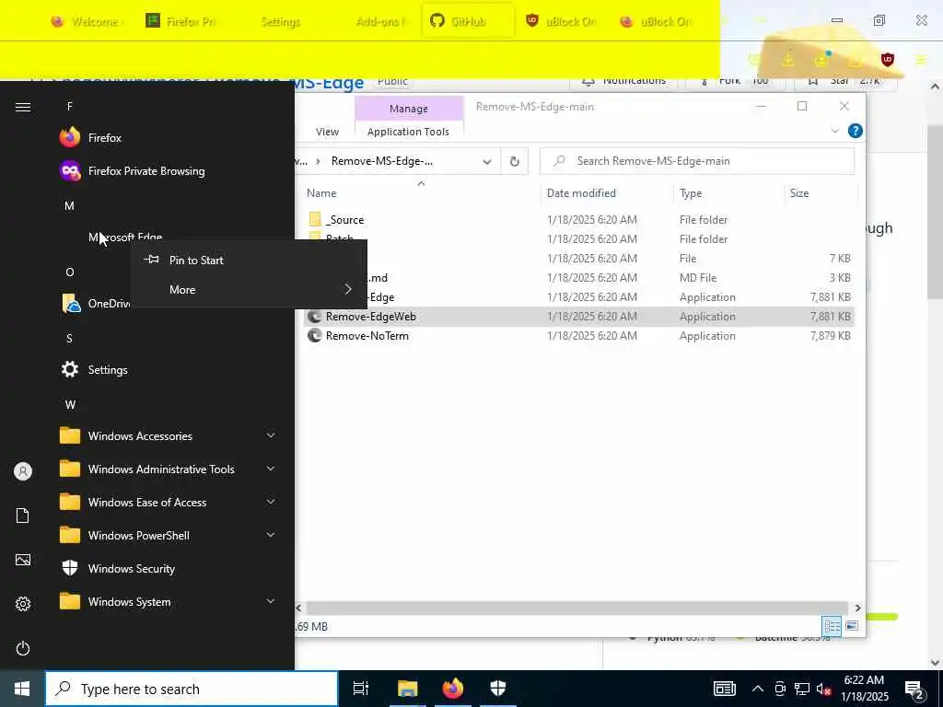Image resolution: width=943 pixels, height=707 pixels.
Task: Open Task View on the taskbar
Action: [361, 689]
